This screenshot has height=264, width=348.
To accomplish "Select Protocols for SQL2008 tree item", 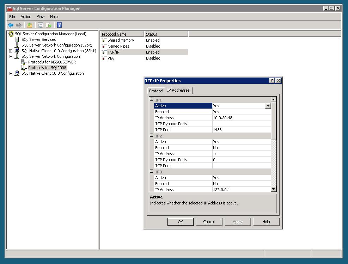I will point(47,68).
